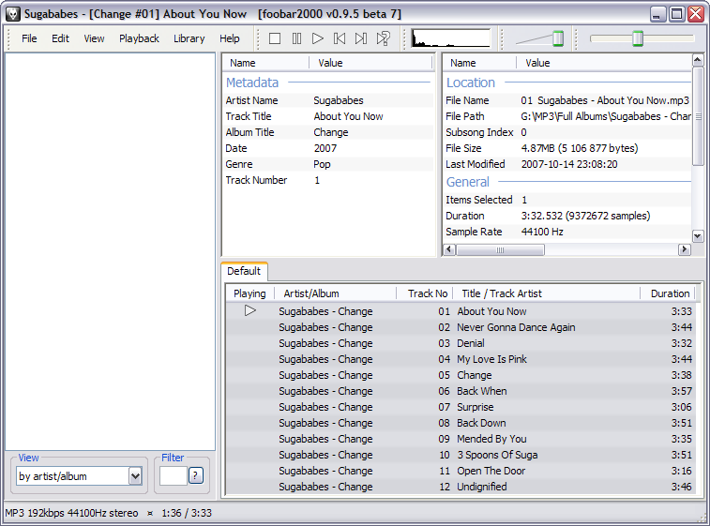
Task: Adjust the volume slider knob
Action: (558, 38)
